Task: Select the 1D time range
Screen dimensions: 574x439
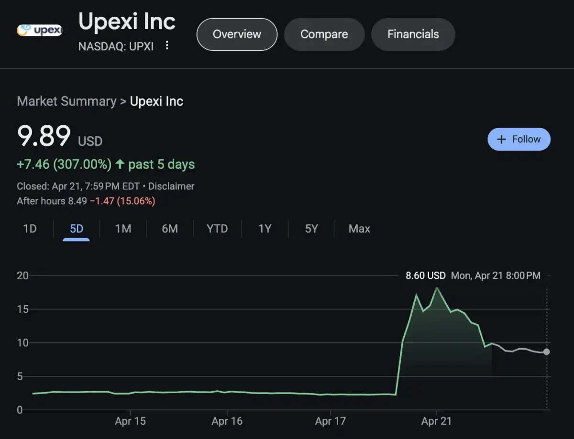Action: pos(30,229)
